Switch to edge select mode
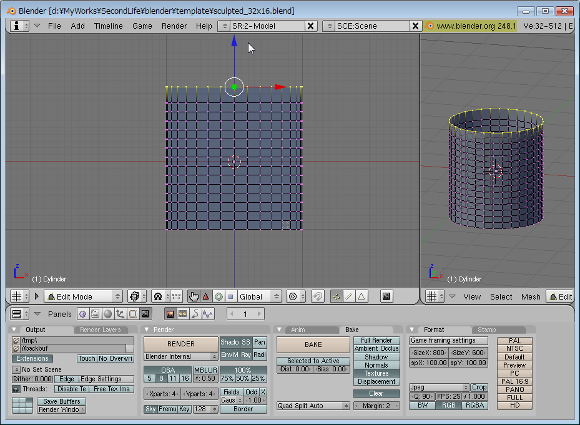580x425 pixels. pos(349,296)
